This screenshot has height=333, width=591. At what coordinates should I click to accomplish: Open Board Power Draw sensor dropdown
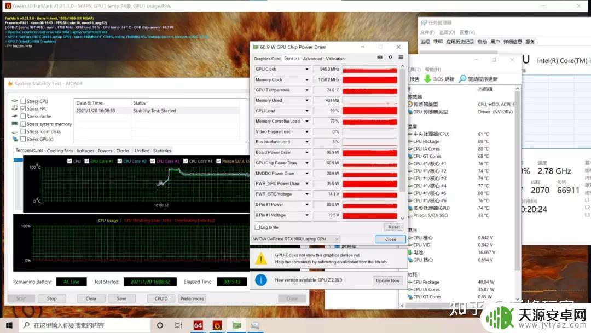coord(307,152)
